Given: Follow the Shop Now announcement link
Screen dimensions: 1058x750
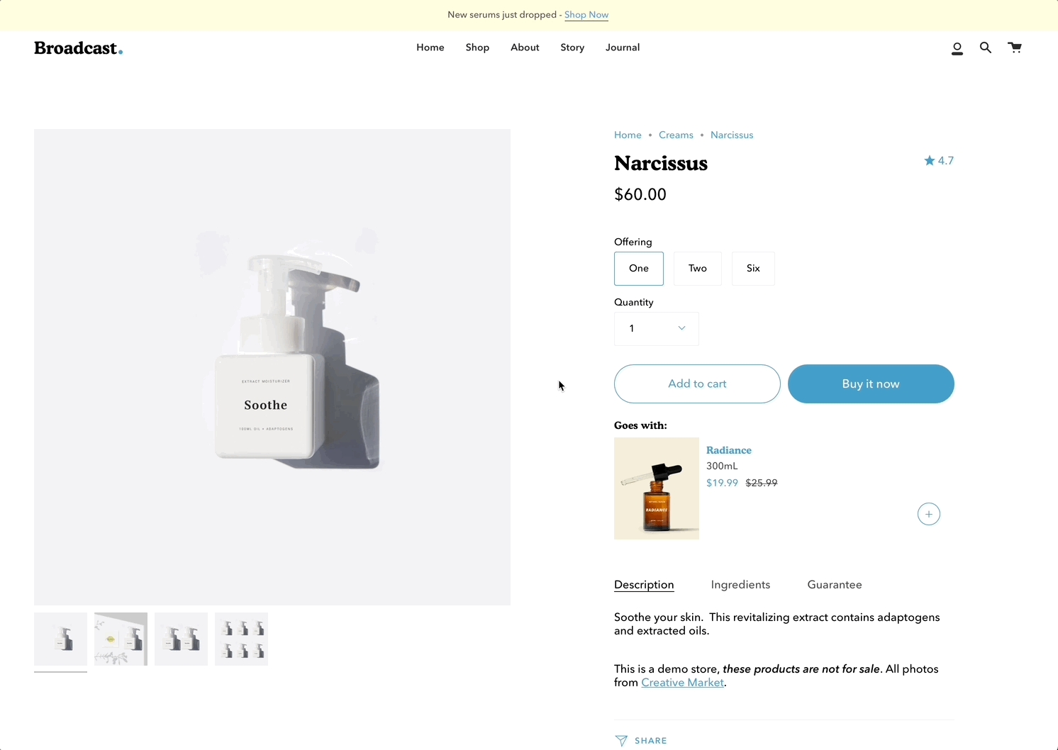Looking at the screenshot, I should coord(586,15).
